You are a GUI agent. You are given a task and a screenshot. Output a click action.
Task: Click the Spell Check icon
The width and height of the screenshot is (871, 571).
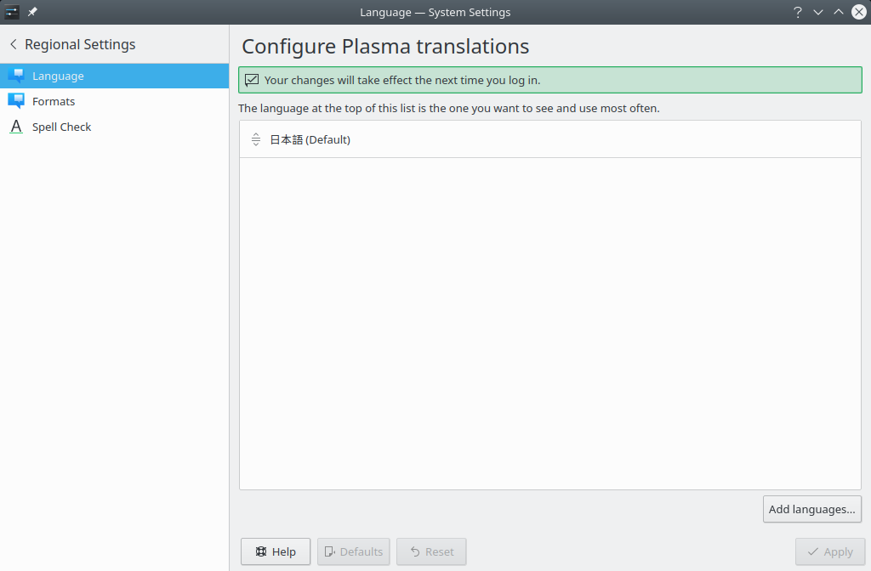pos(16,127)
